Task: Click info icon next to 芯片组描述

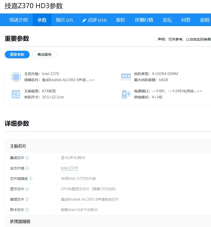Action: pos(31,179)
